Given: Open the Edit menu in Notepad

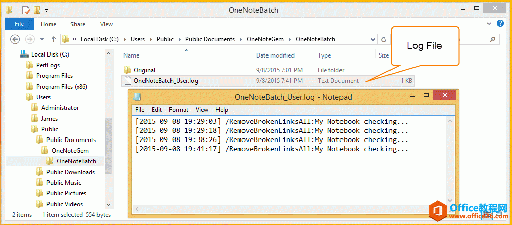Looking at the screenshot, I should (157, 110).
